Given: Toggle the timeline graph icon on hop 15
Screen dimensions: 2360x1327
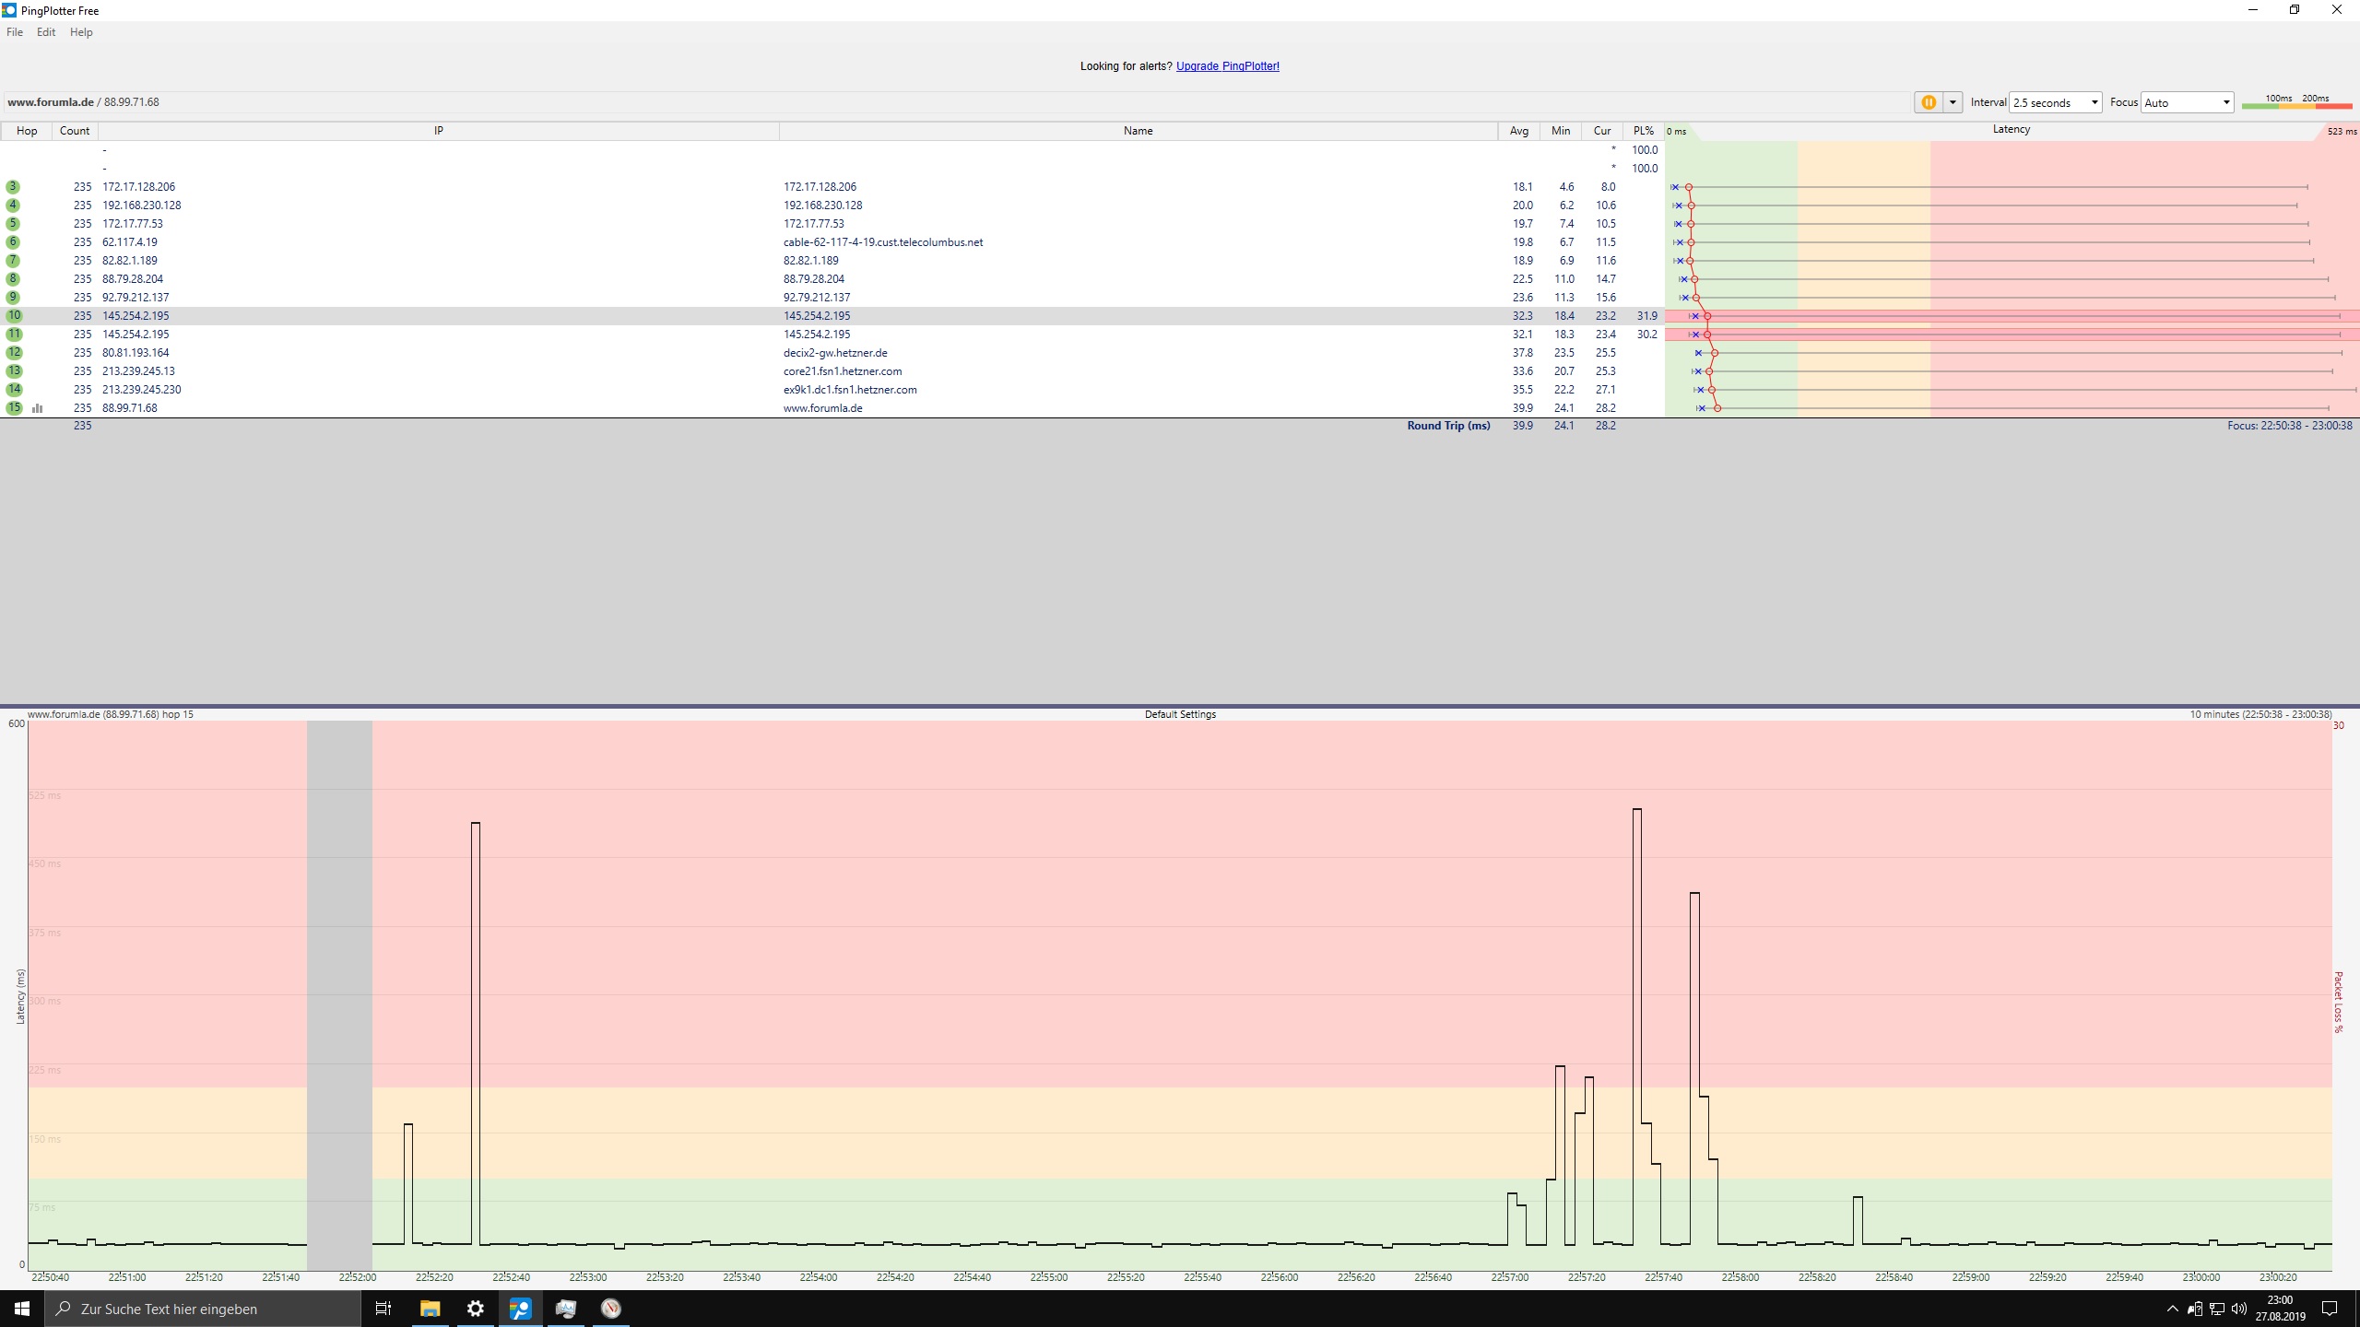Looking at the screenshot, I should [38, 408].
